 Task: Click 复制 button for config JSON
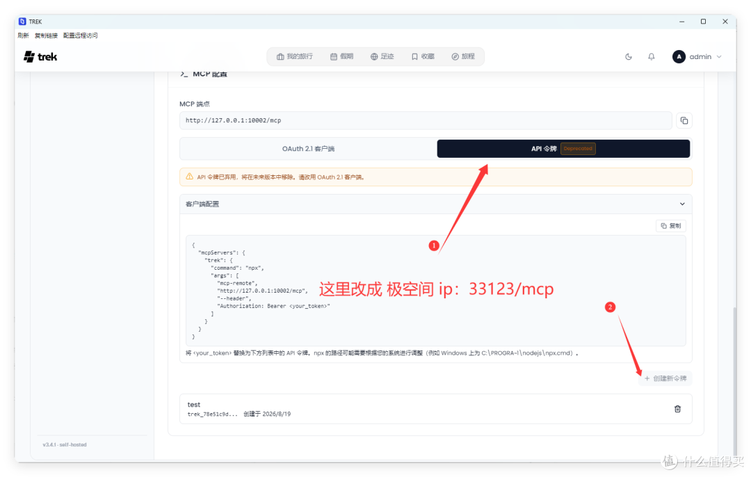click(x=670, y=225)
